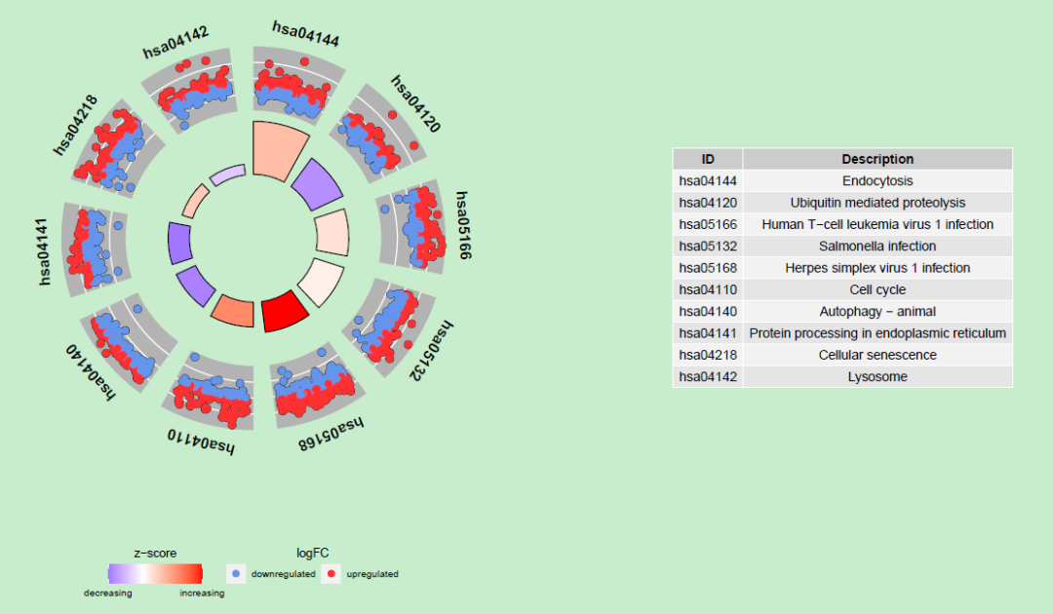Select the Description column header

click(x=877, y=159)
